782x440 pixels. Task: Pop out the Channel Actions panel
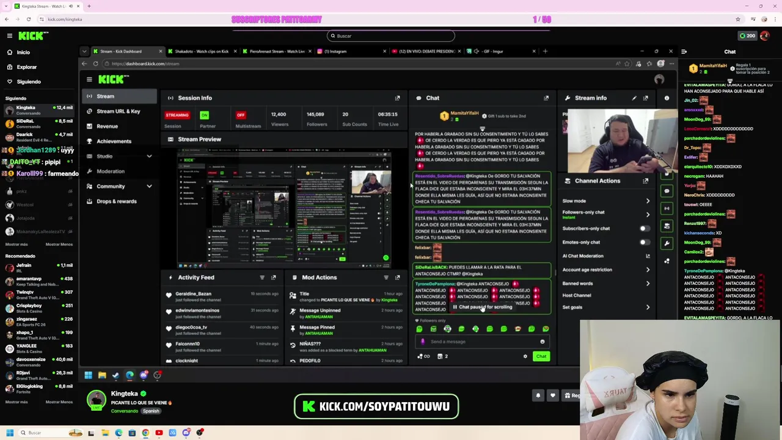[x=645, y=181]
